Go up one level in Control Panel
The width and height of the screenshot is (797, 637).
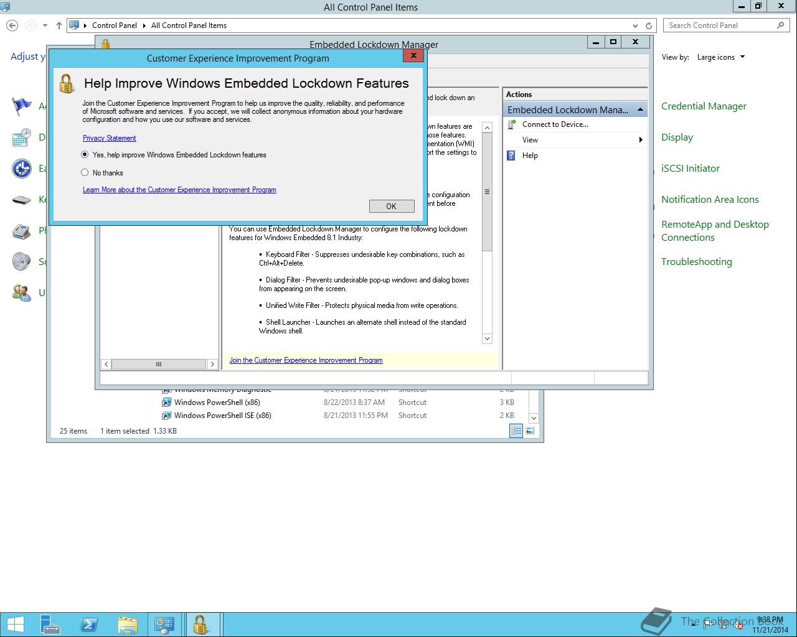click(x=59, y=26)
